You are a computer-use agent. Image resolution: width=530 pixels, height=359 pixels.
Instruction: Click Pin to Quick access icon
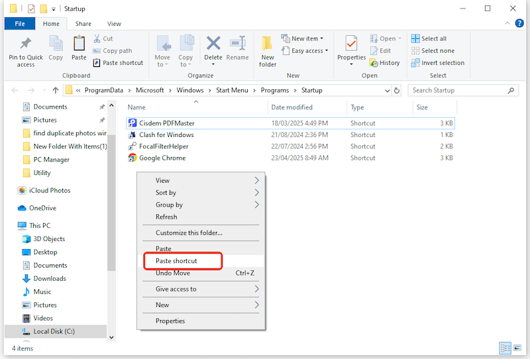26,45
